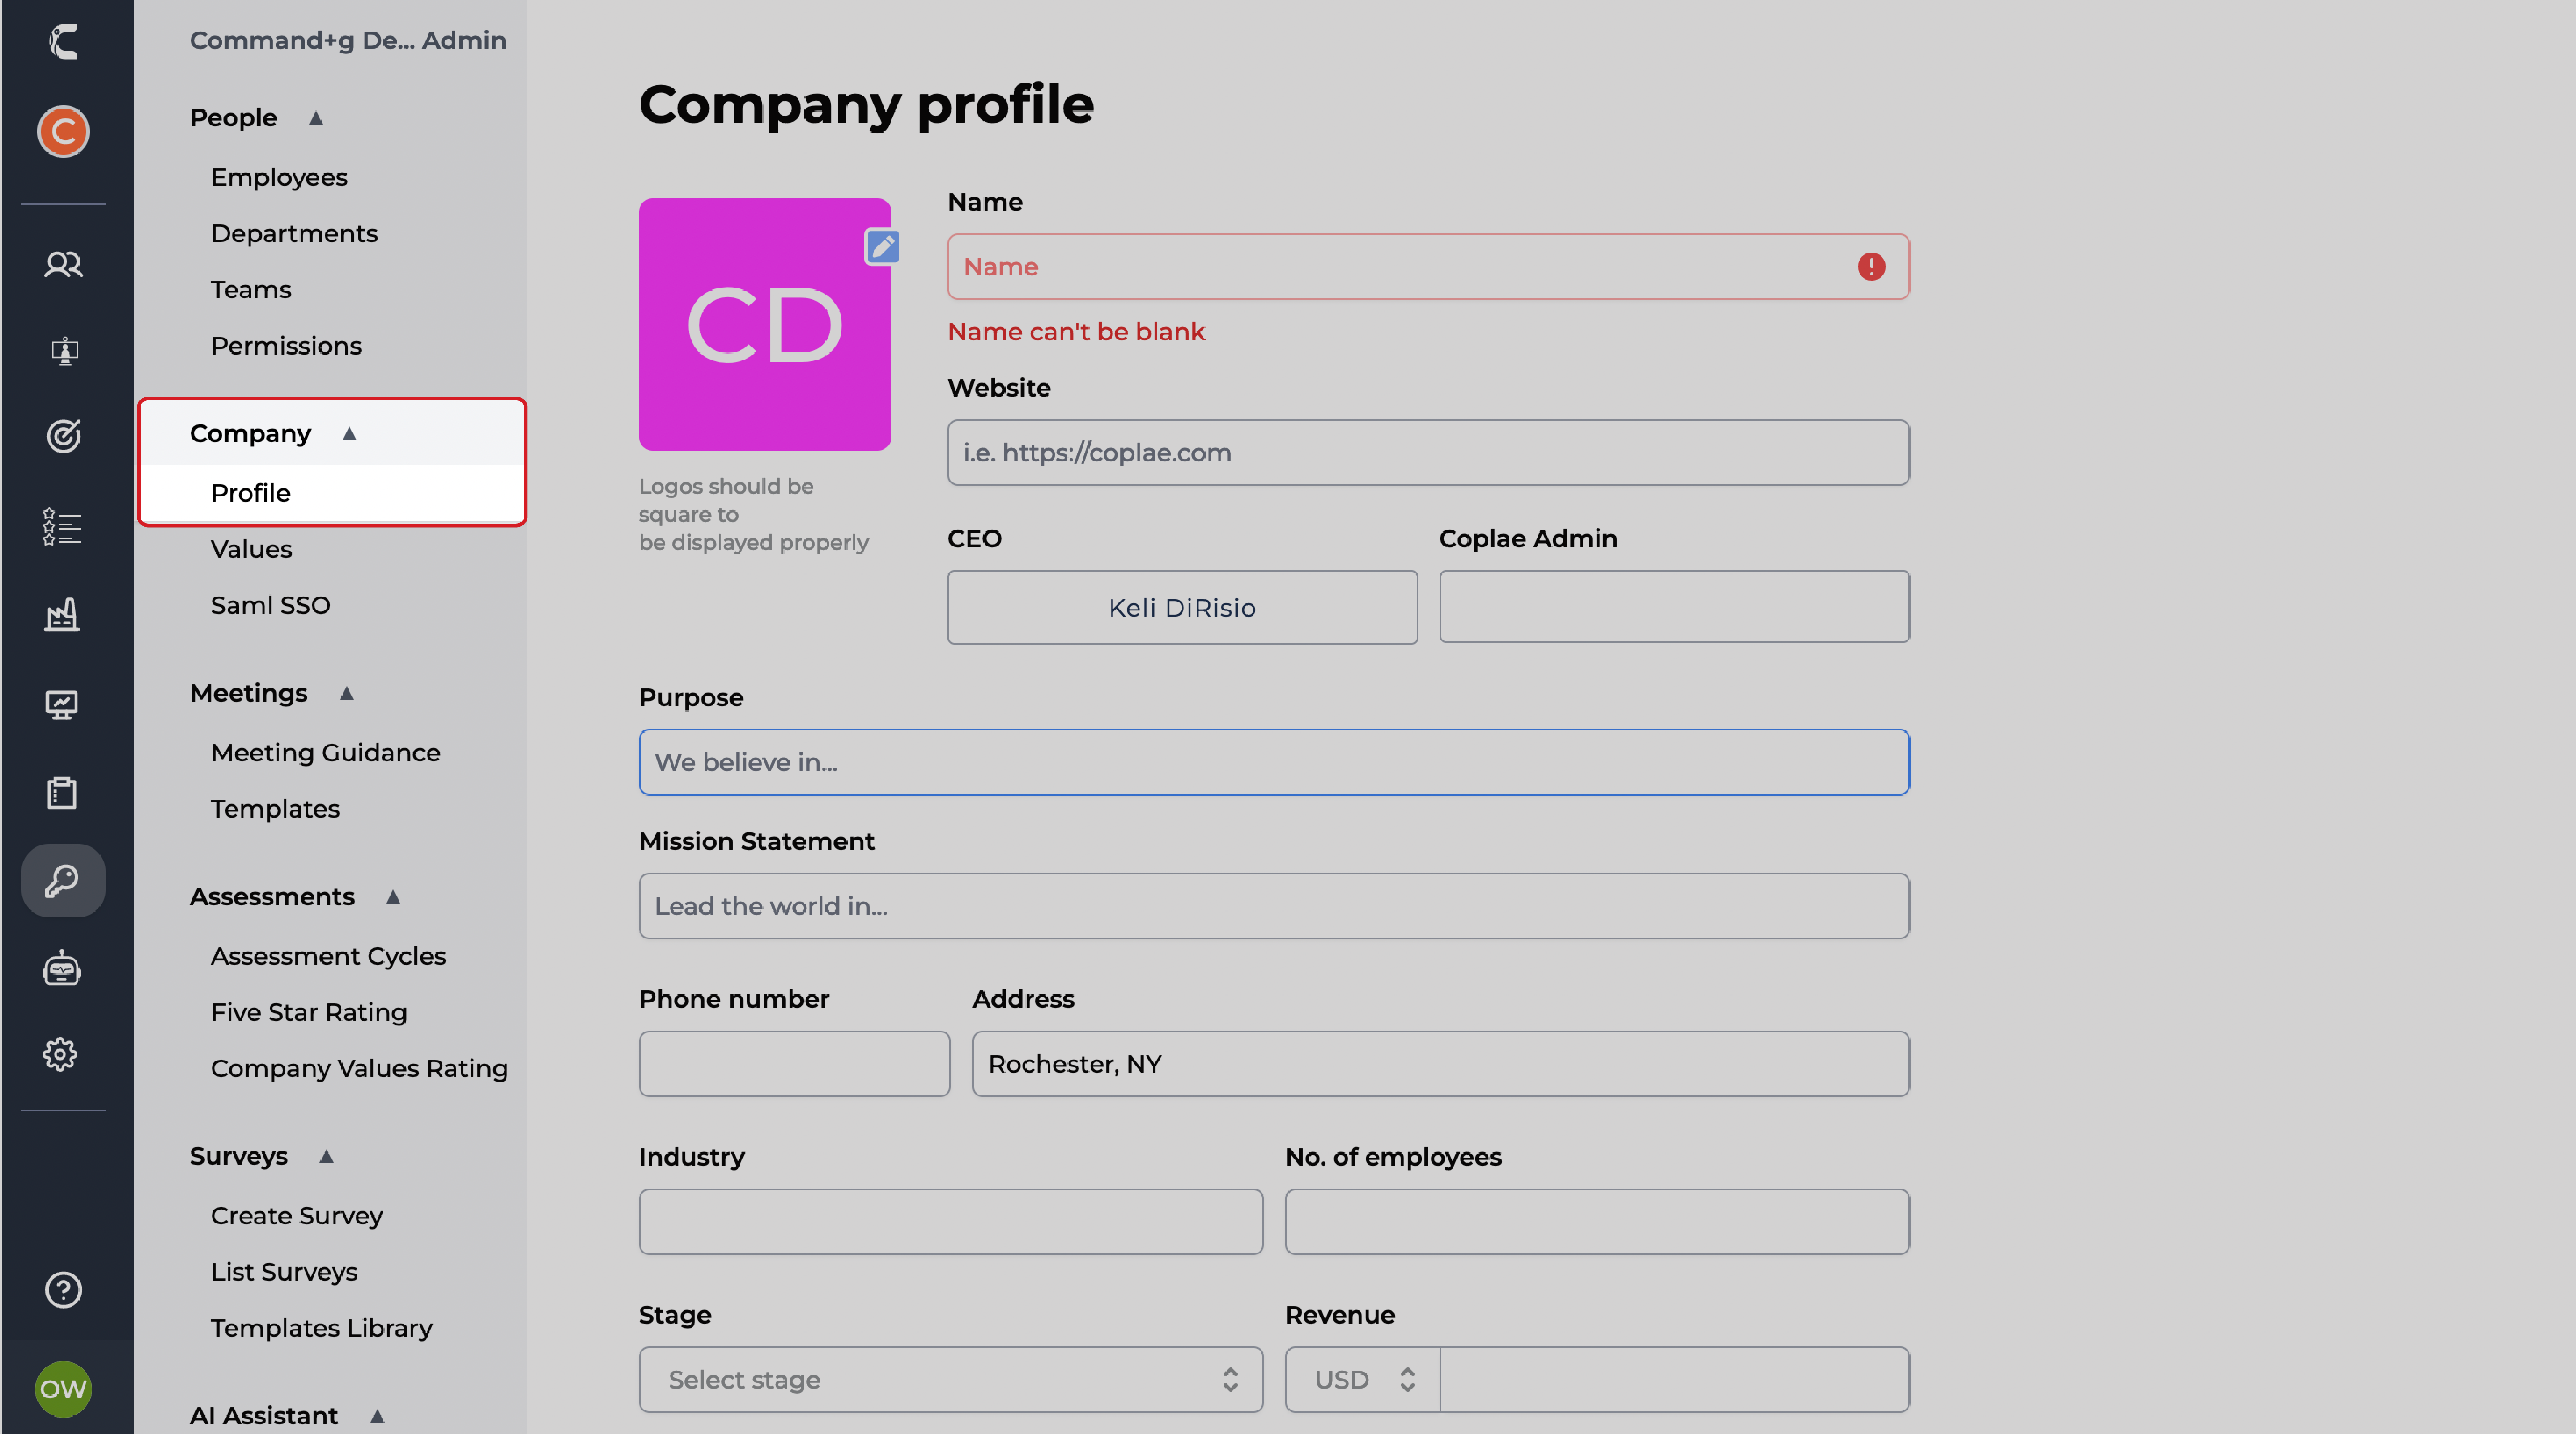Image resolution: width=2576 pixels, height=1434 pixels.
Task: Collapse the Meetings section
Action: tap(347, 693)
